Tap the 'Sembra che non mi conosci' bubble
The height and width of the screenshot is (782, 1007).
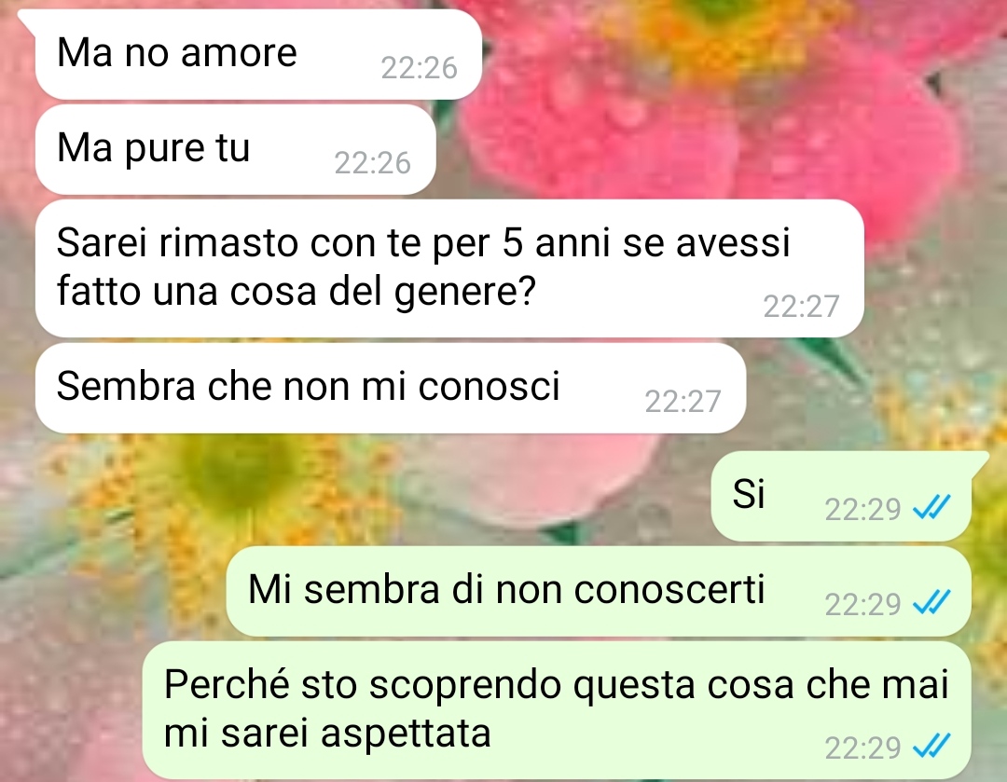click(391, 388)
